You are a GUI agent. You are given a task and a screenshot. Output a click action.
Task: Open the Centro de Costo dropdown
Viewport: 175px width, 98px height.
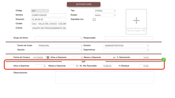pos(60,46)
